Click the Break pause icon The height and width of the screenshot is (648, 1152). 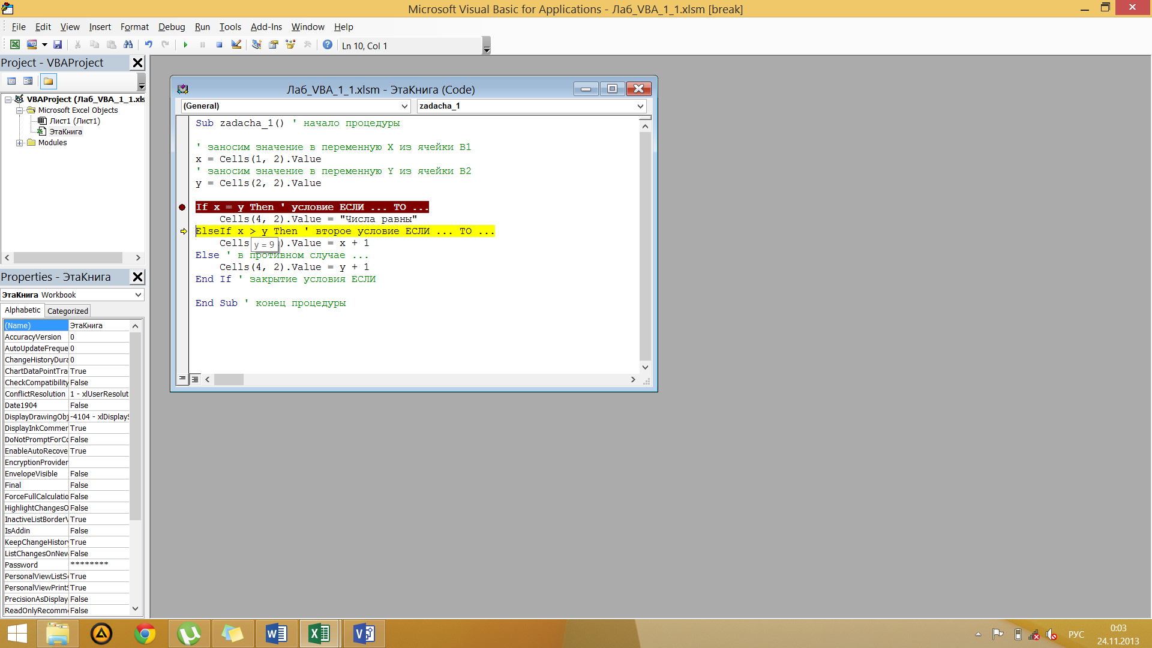coord(202,44)
